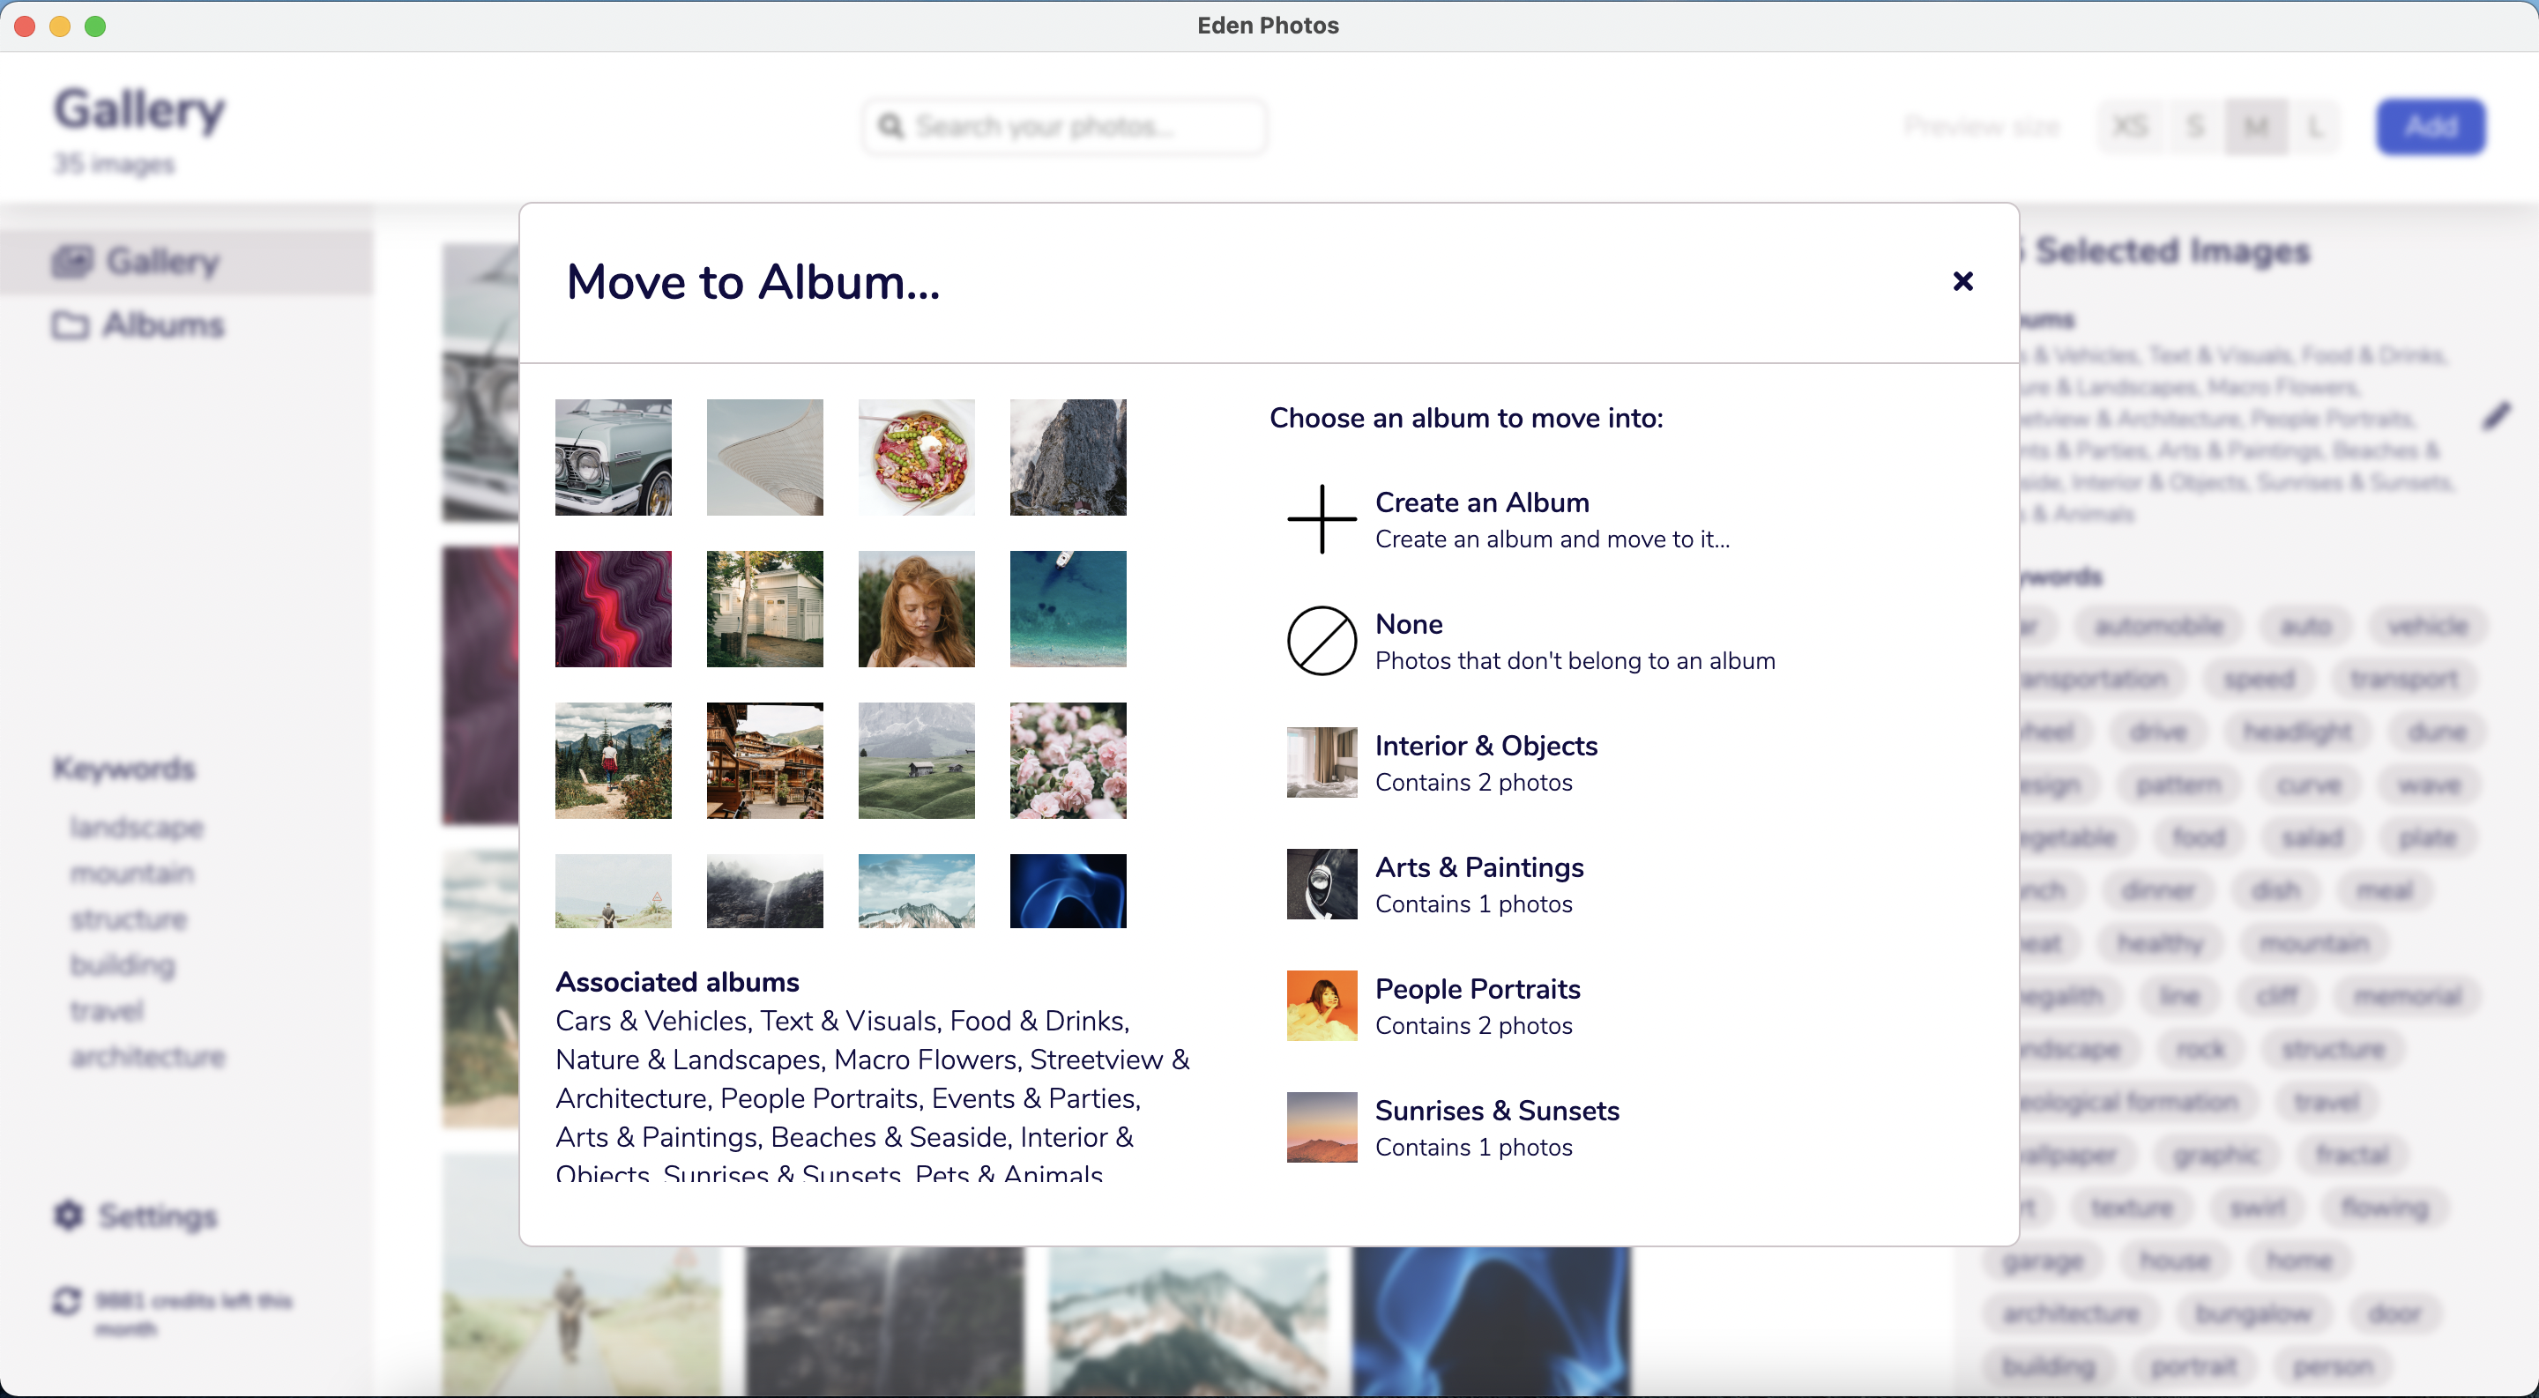Screen dimensions: 2539x1398
Task: Click the search magnifier icon
Action: [891, 127]
